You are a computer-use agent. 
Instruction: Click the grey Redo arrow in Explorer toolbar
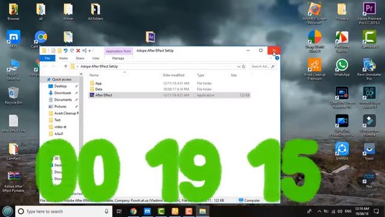click(72, 51)
